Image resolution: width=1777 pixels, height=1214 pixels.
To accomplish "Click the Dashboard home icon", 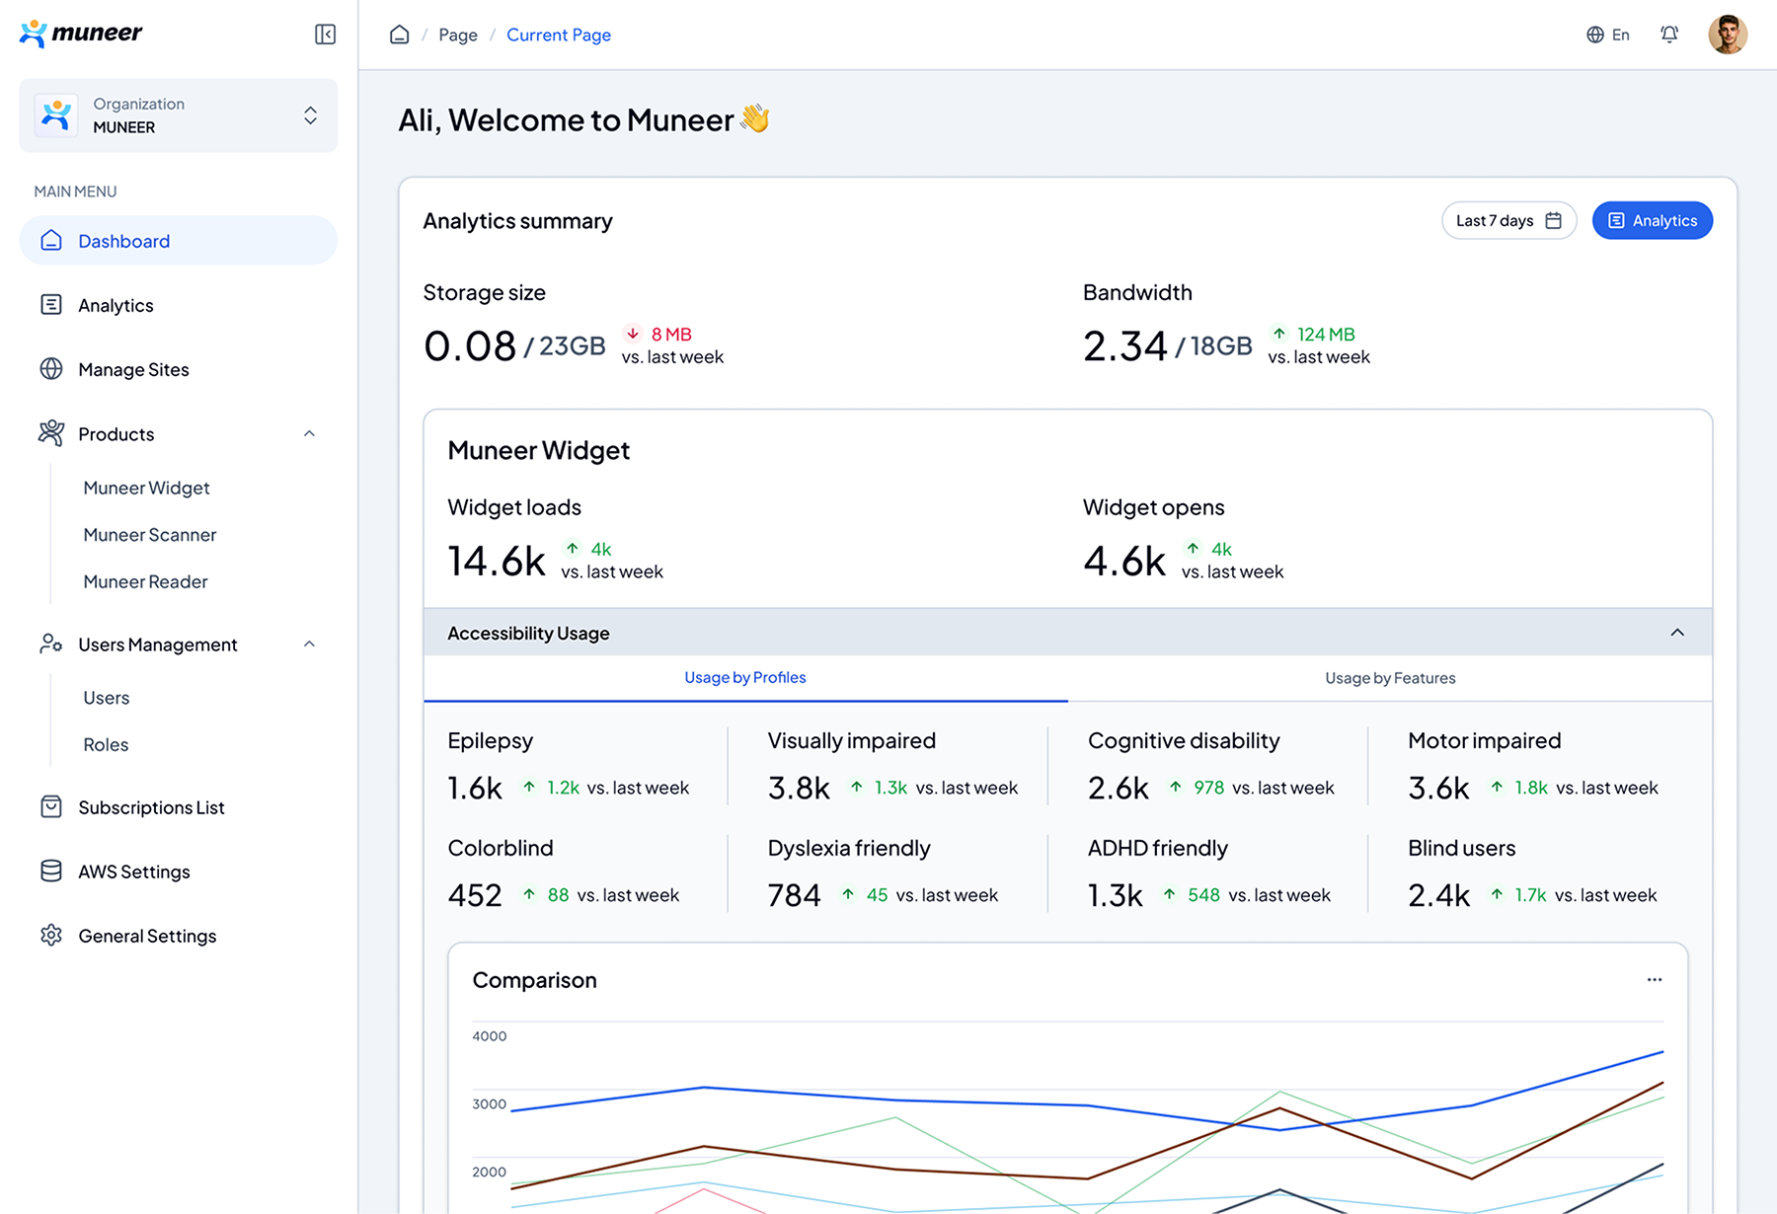I will coord(51,241).
